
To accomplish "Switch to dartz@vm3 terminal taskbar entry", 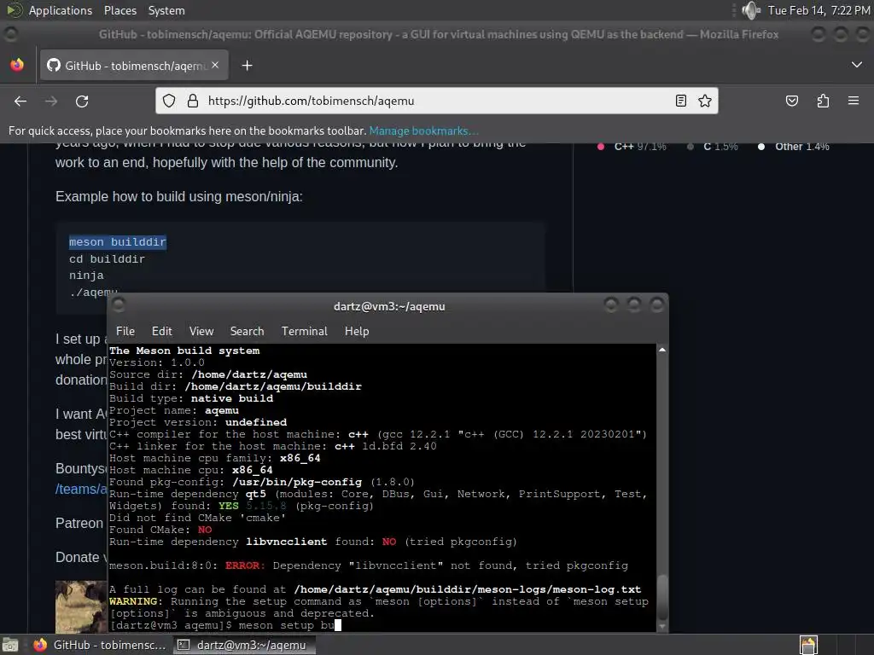I will 243,645.
